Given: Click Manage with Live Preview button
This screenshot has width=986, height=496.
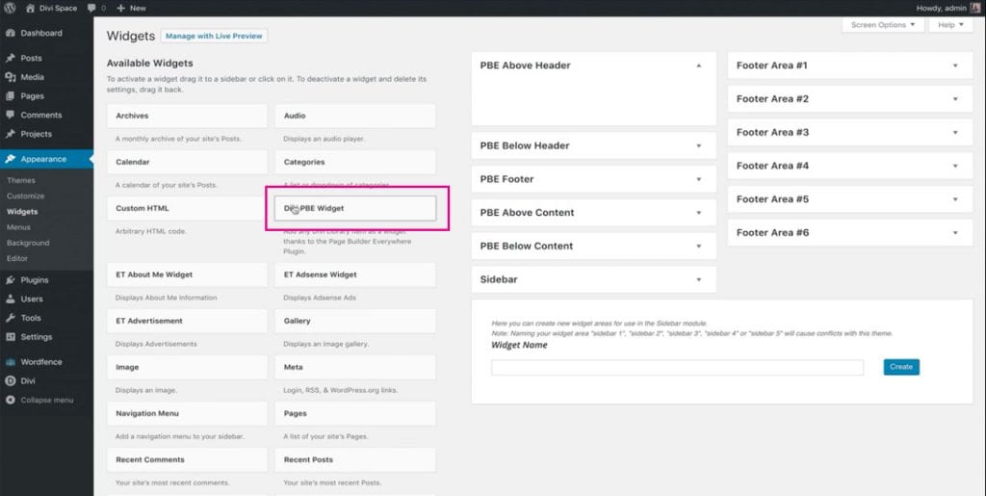Looking at the screenshot, I should tap(214, 37).
